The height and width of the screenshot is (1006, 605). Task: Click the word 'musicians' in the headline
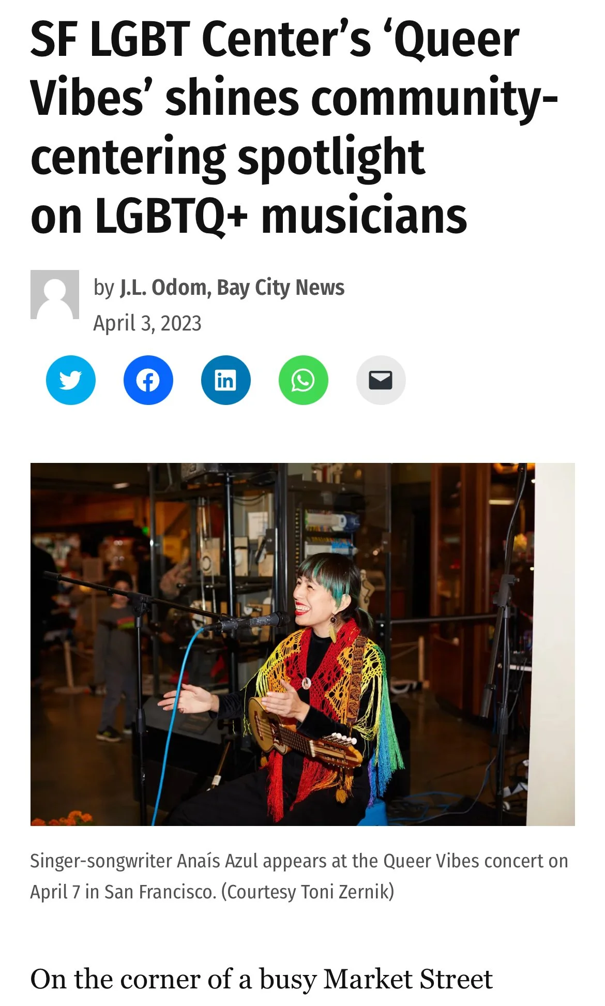pos(364,216)
